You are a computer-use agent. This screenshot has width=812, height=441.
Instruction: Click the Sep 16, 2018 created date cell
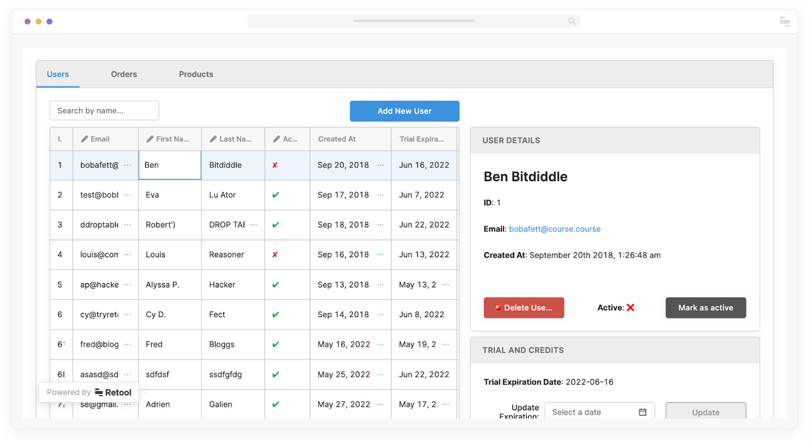coord(351,255)
